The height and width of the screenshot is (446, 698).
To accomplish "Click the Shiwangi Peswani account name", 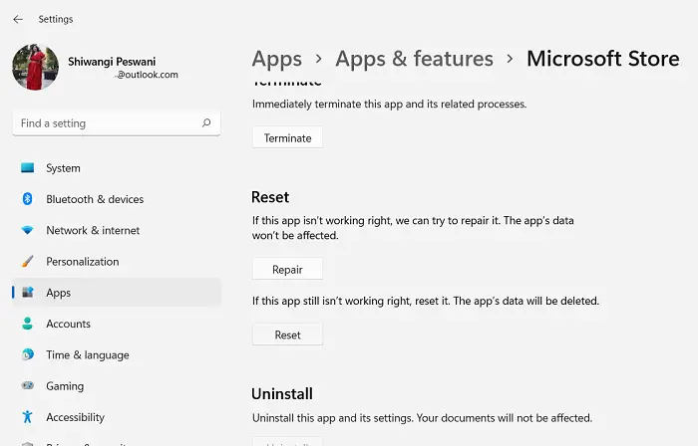I will point(112,62).
